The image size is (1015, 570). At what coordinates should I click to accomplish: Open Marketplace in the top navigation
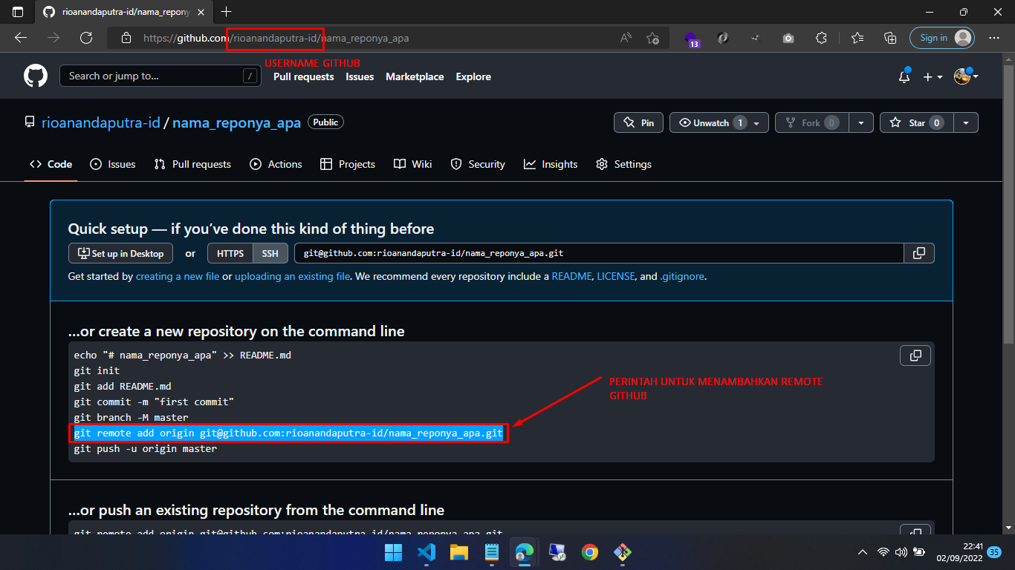(x=415, y=76)
